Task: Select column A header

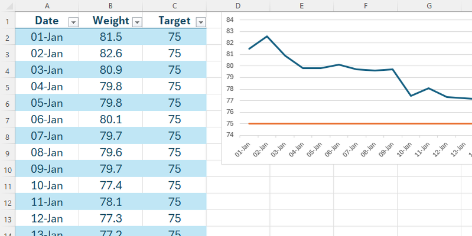Action: [47, 5]
